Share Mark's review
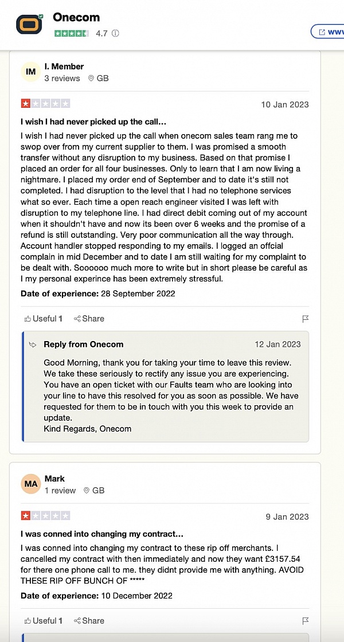 pos(89,621)
